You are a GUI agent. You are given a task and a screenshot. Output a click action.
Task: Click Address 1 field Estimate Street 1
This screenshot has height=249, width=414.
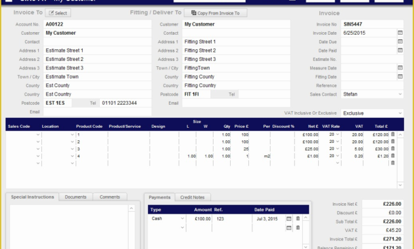(x=97, y=50)
